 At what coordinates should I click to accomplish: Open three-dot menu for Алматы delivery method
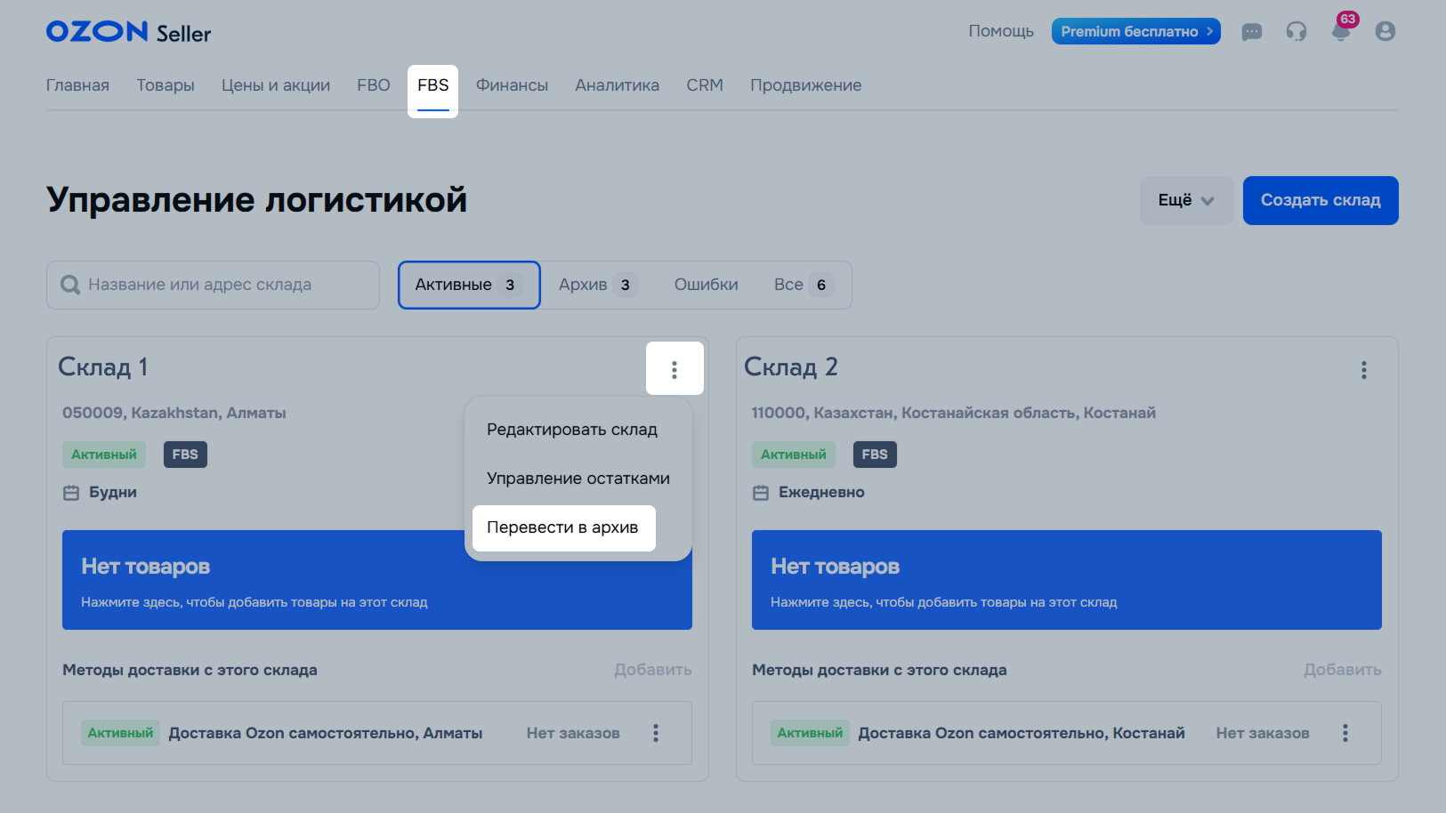(656, 733)
